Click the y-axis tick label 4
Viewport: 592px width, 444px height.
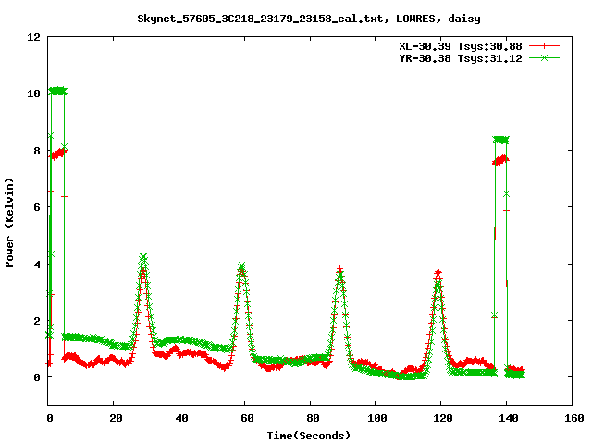37,264
